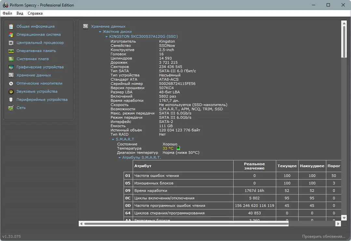351x241 pixels.
Task: Click the vertical scrollbar down arrow
Action: click(344, 218)
